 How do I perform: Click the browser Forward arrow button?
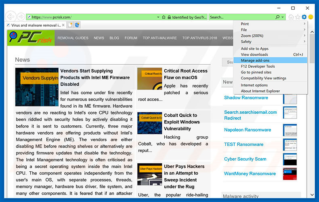point(21,17)
